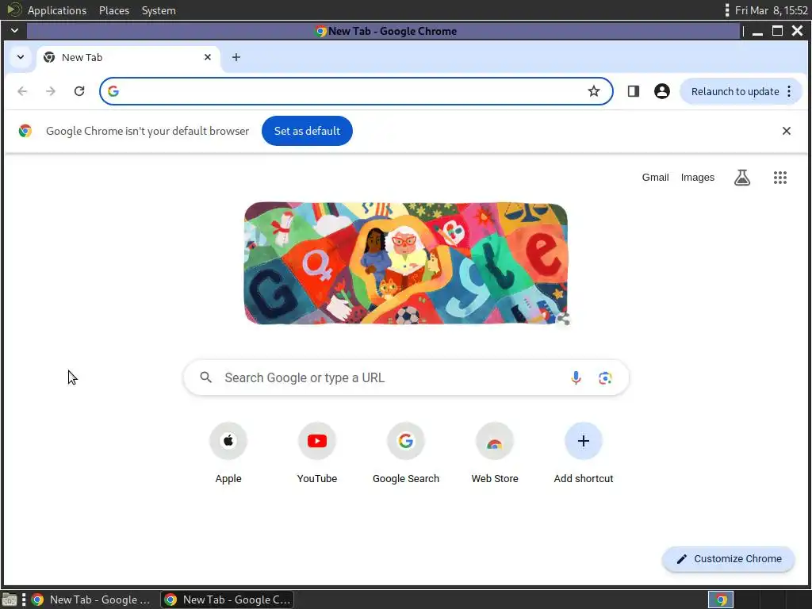Click the Search Google or type a URL box
The width and height of the screenshot is (812, 609).
406,377
